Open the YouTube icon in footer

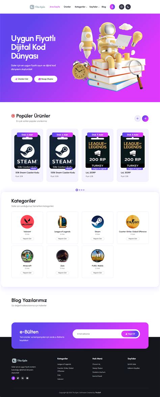[x=27, y=378]
